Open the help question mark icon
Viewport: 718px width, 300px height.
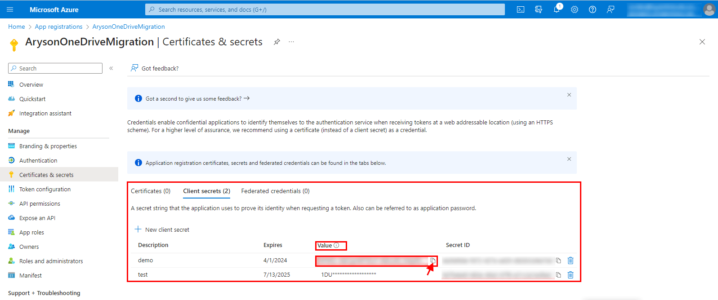tap(593, 9)
